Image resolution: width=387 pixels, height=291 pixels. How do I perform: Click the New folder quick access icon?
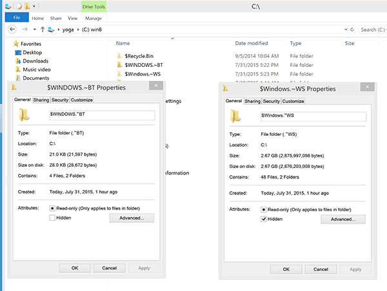(x=27, y=6)
